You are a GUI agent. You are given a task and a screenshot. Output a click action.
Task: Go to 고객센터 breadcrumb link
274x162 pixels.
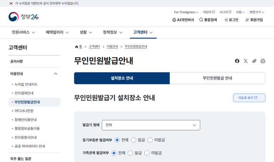coord(94,47)
